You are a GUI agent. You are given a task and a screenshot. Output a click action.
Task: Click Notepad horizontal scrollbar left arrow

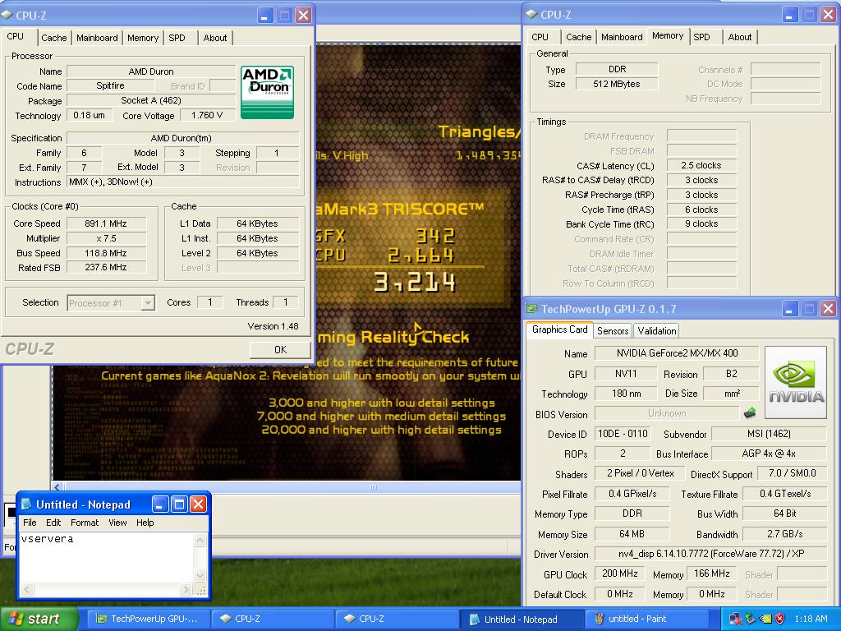(x=27, y=590)
